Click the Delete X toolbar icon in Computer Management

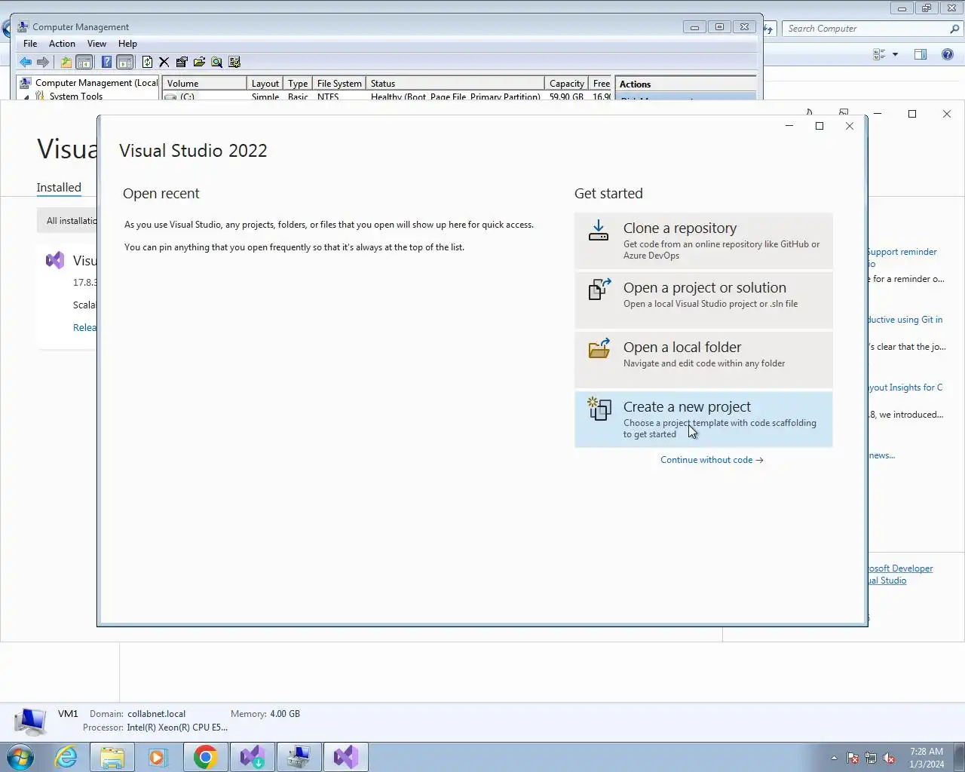(x=164, y=62)
